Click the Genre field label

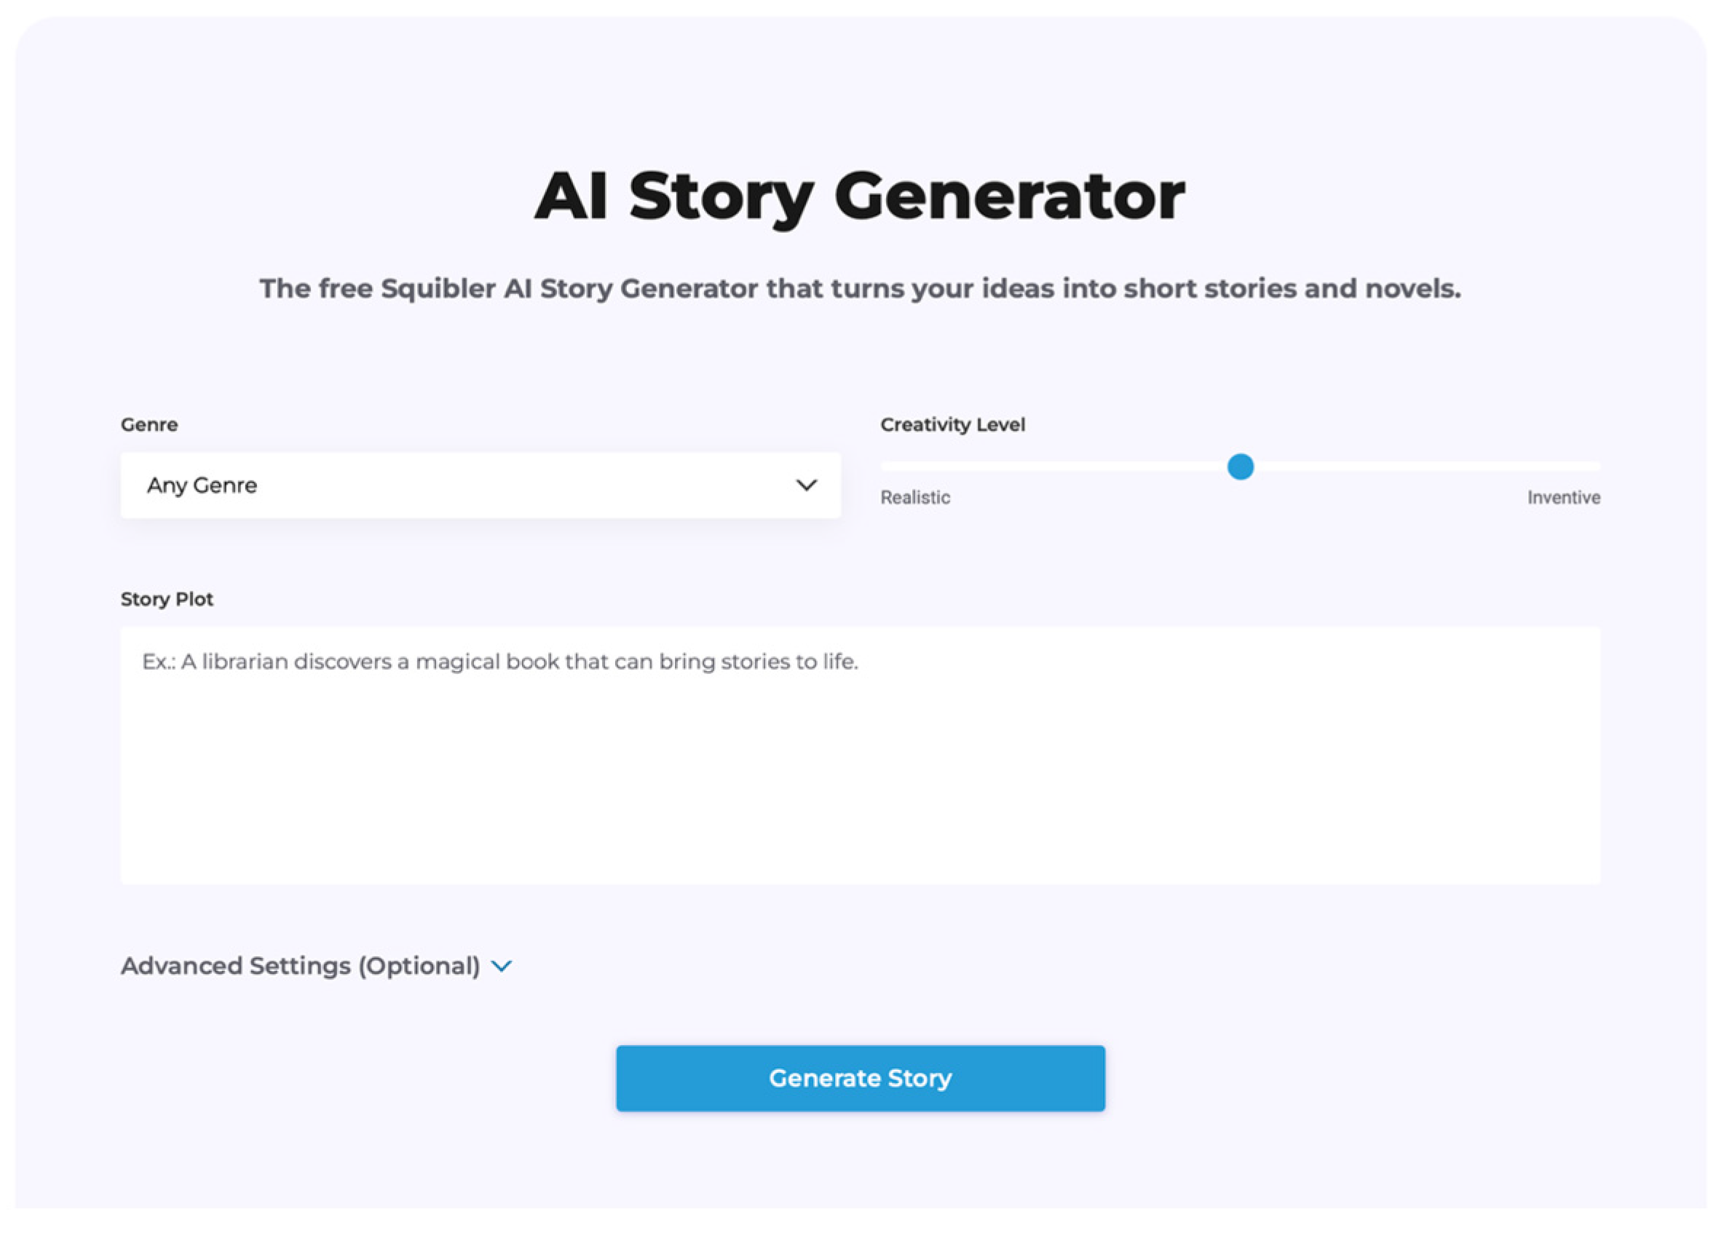coord(149,424)
